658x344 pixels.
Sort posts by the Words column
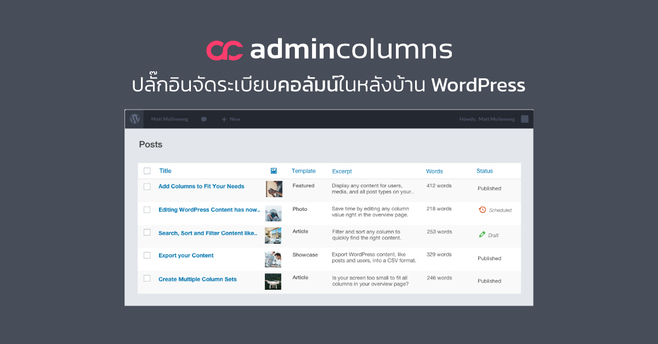434,170
